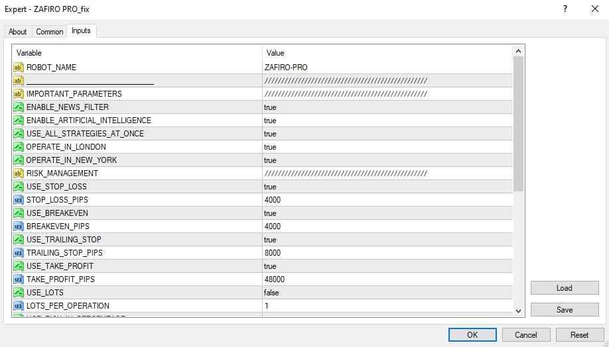Click the string icon beside ROBOT_NAME
Screen dimensions: 609x347
pyautogui.click(x=19, y=68)
